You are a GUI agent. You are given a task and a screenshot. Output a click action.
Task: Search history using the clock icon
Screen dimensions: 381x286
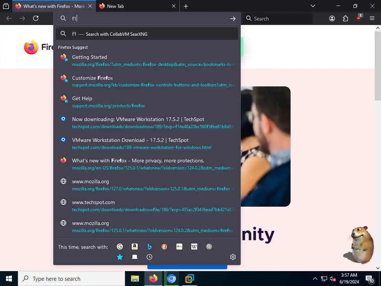pyautogui.click(x=150, y=257)
